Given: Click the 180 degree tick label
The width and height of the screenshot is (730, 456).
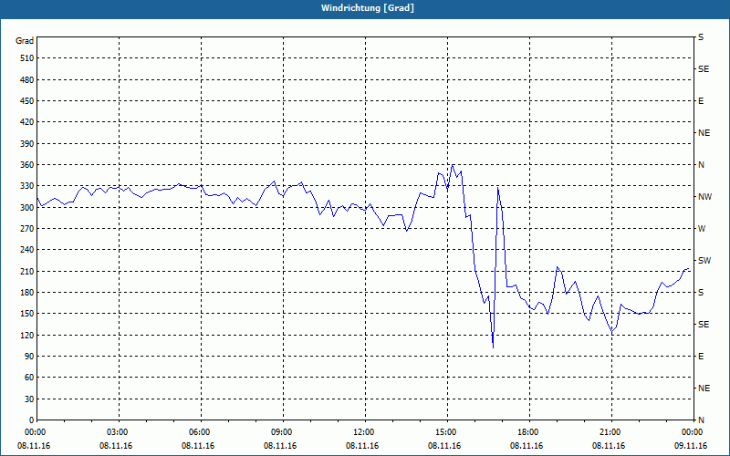Looking at the screenshot, I should (x=27, y=292).
